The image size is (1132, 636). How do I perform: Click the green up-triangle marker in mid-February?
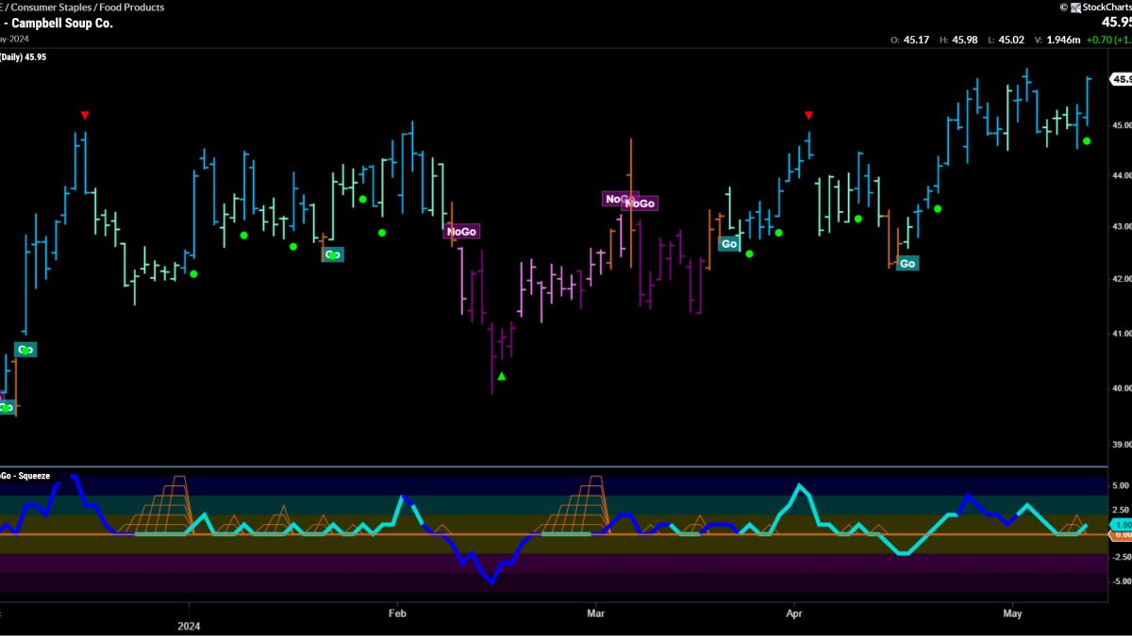502,376
